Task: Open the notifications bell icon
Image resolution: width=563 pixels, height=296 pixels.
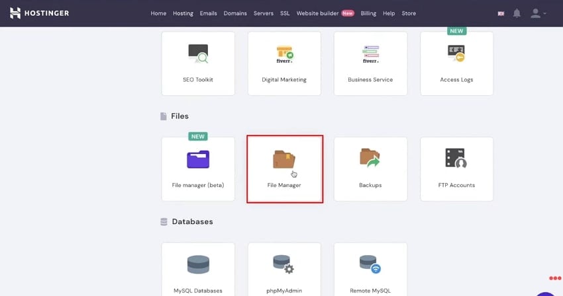Action: tap(517, 13)
